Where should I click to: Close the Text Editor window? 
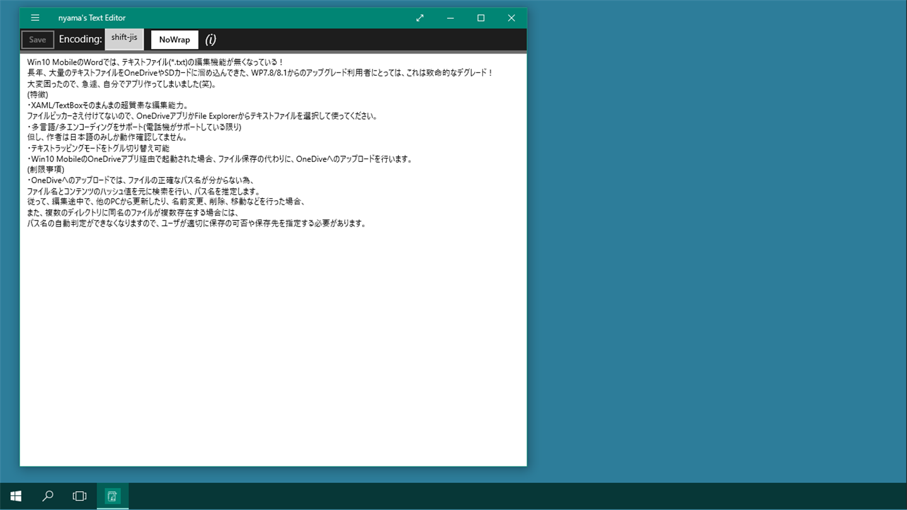pos(511,18)
